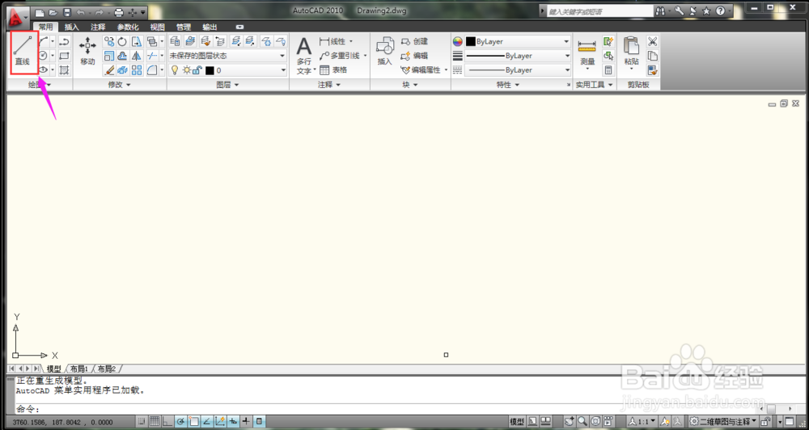Open the 1:1 annotation scale dropdown

click(x=642, y=421)
